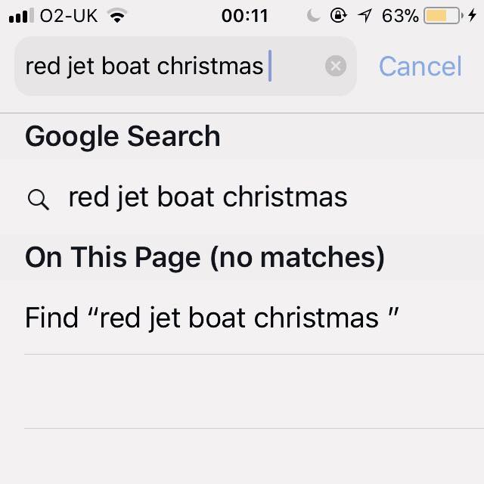Tap Find "red jet boat christmas" on page
Image resolution: width=484 pixels, height=484 pixels.
(242, 318)
